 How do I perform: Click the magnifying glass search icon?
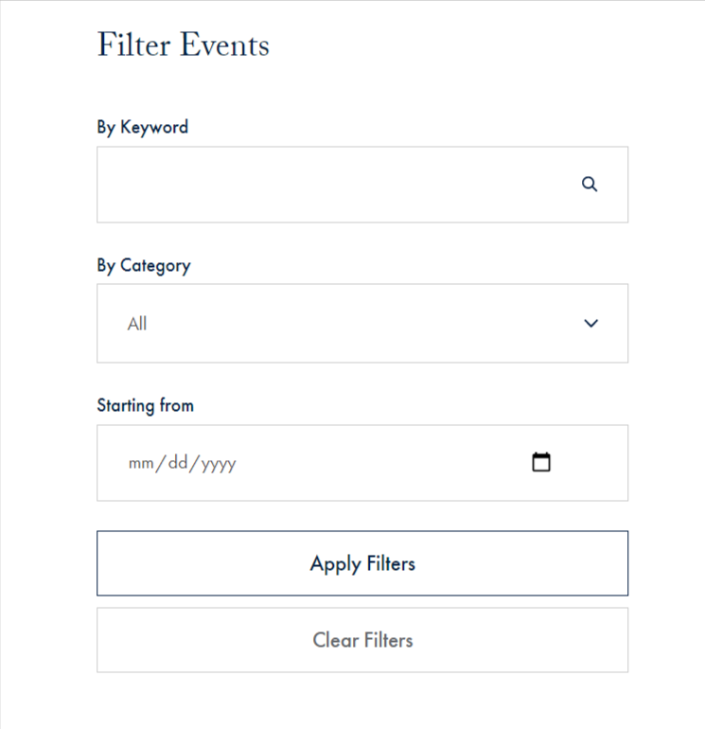590,184
